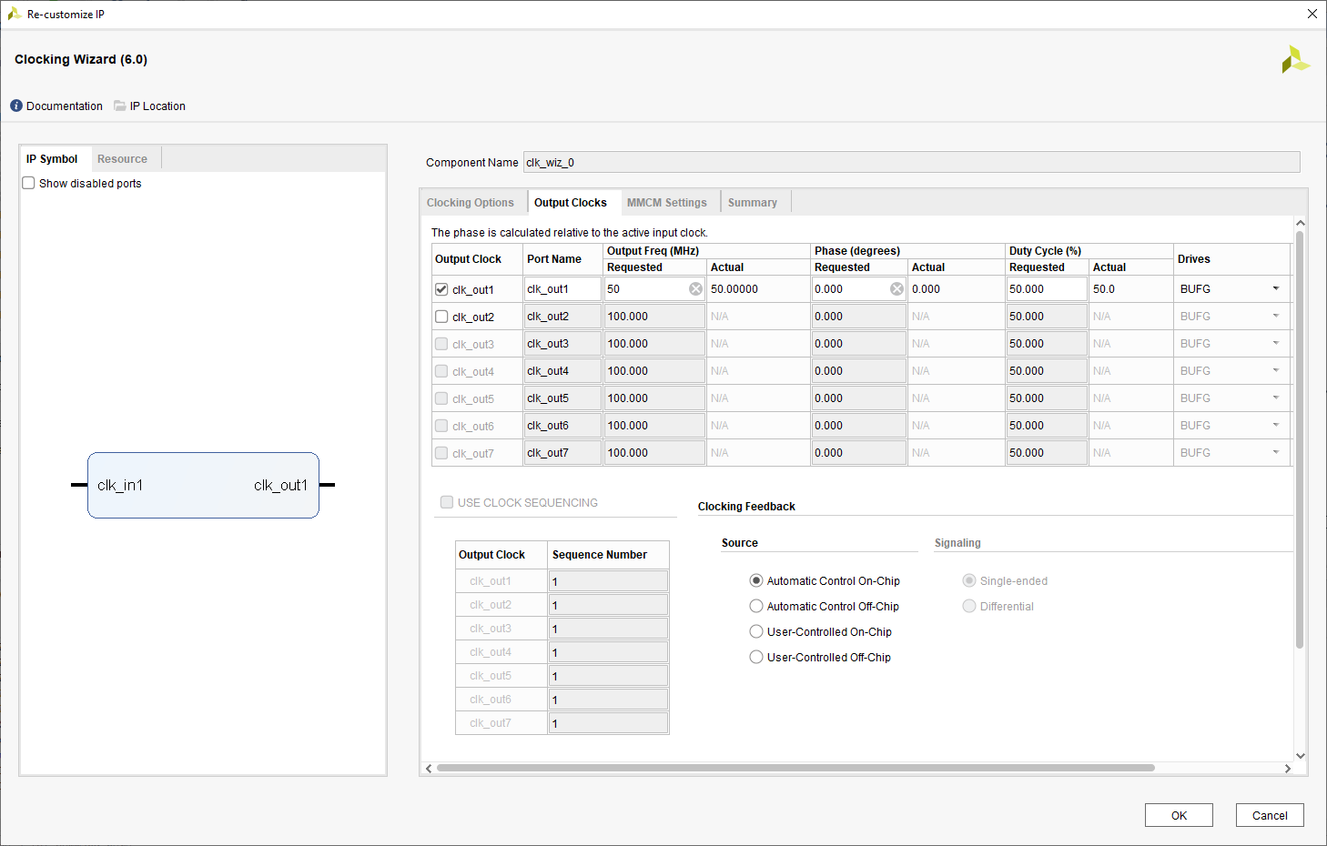Select the Output Clocks tab
The image size is (1327, 846).
[571, 203]
